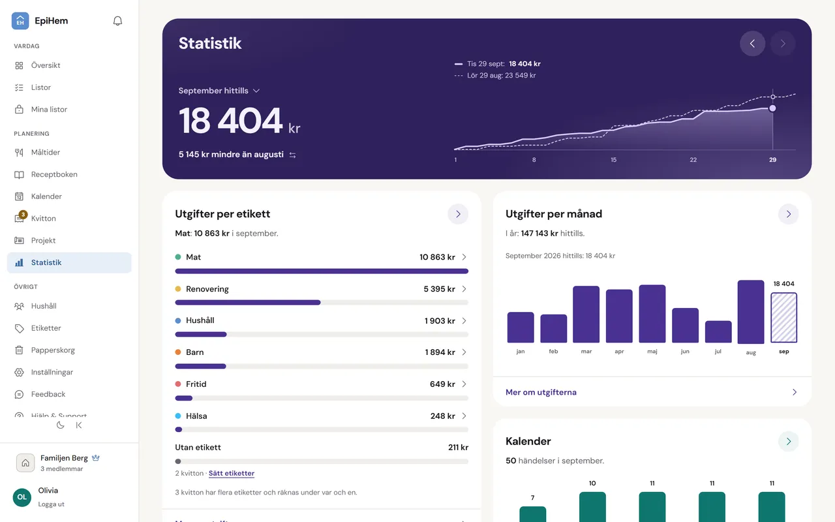
Task: Open Projekt in the sidebar
Action: [x=69, y=241]
